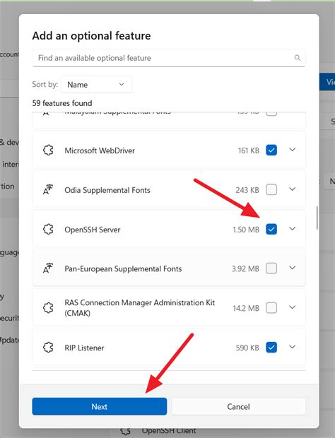Click the Microsoft WebDriver feature icon
Screen dimensions: 335x438
(48, 150)
